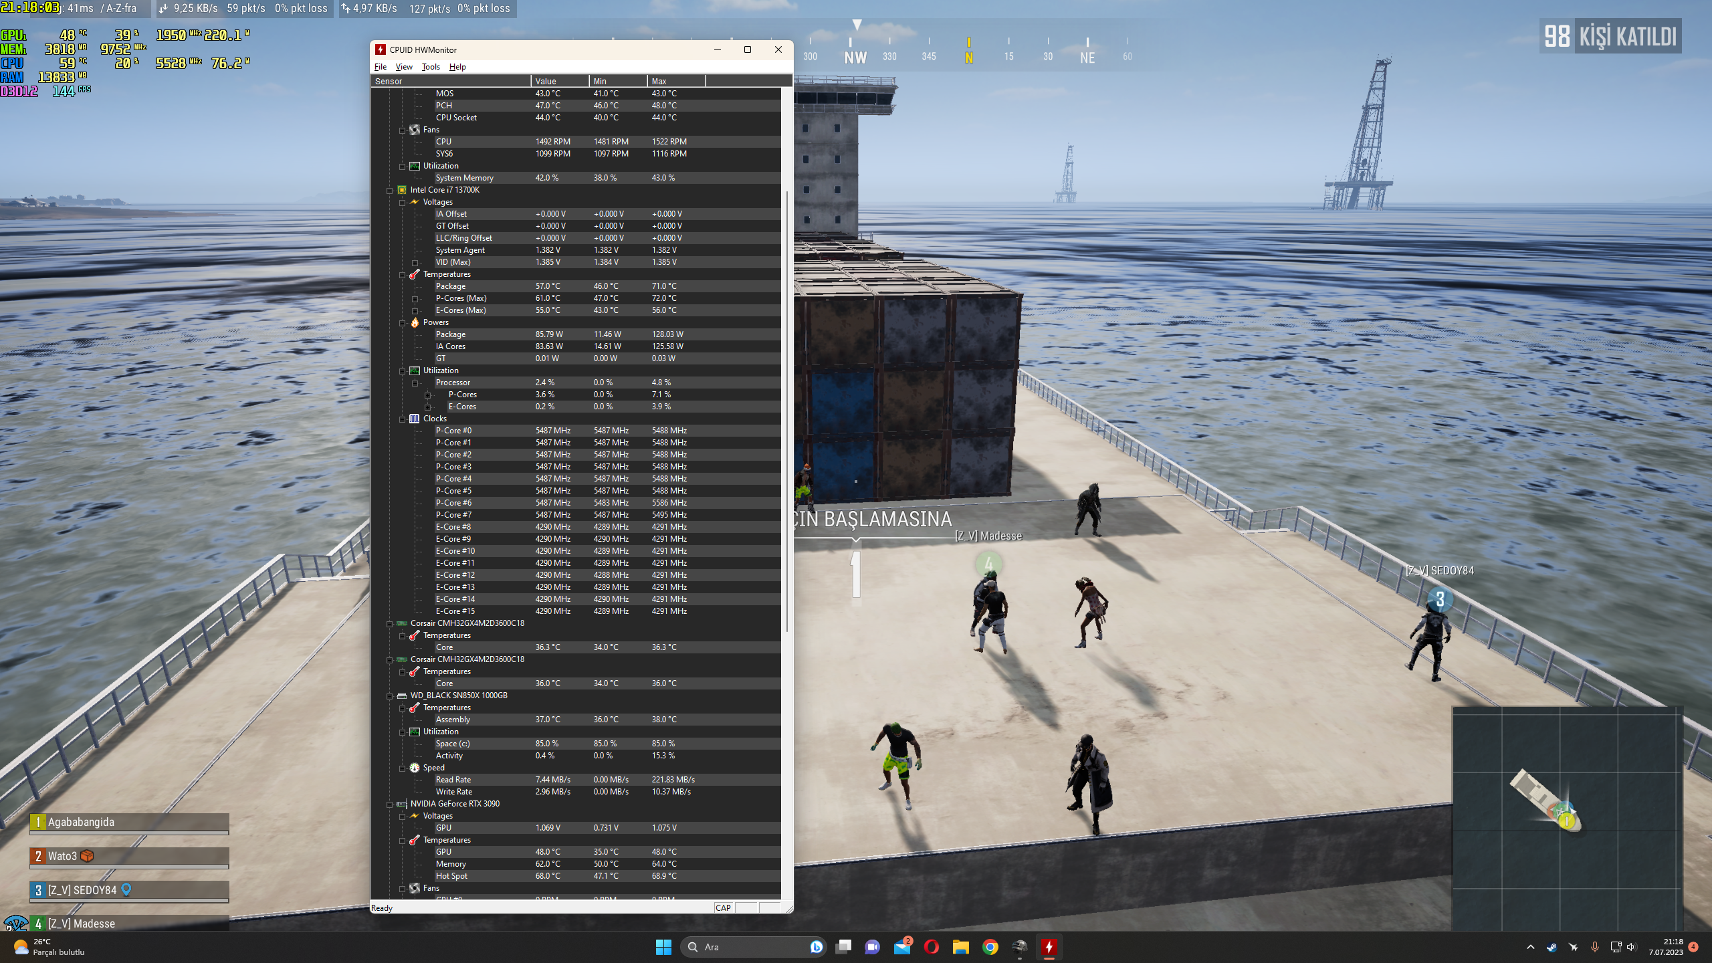
Task: Click the Clocks group icon
Action: pos(415,419)
